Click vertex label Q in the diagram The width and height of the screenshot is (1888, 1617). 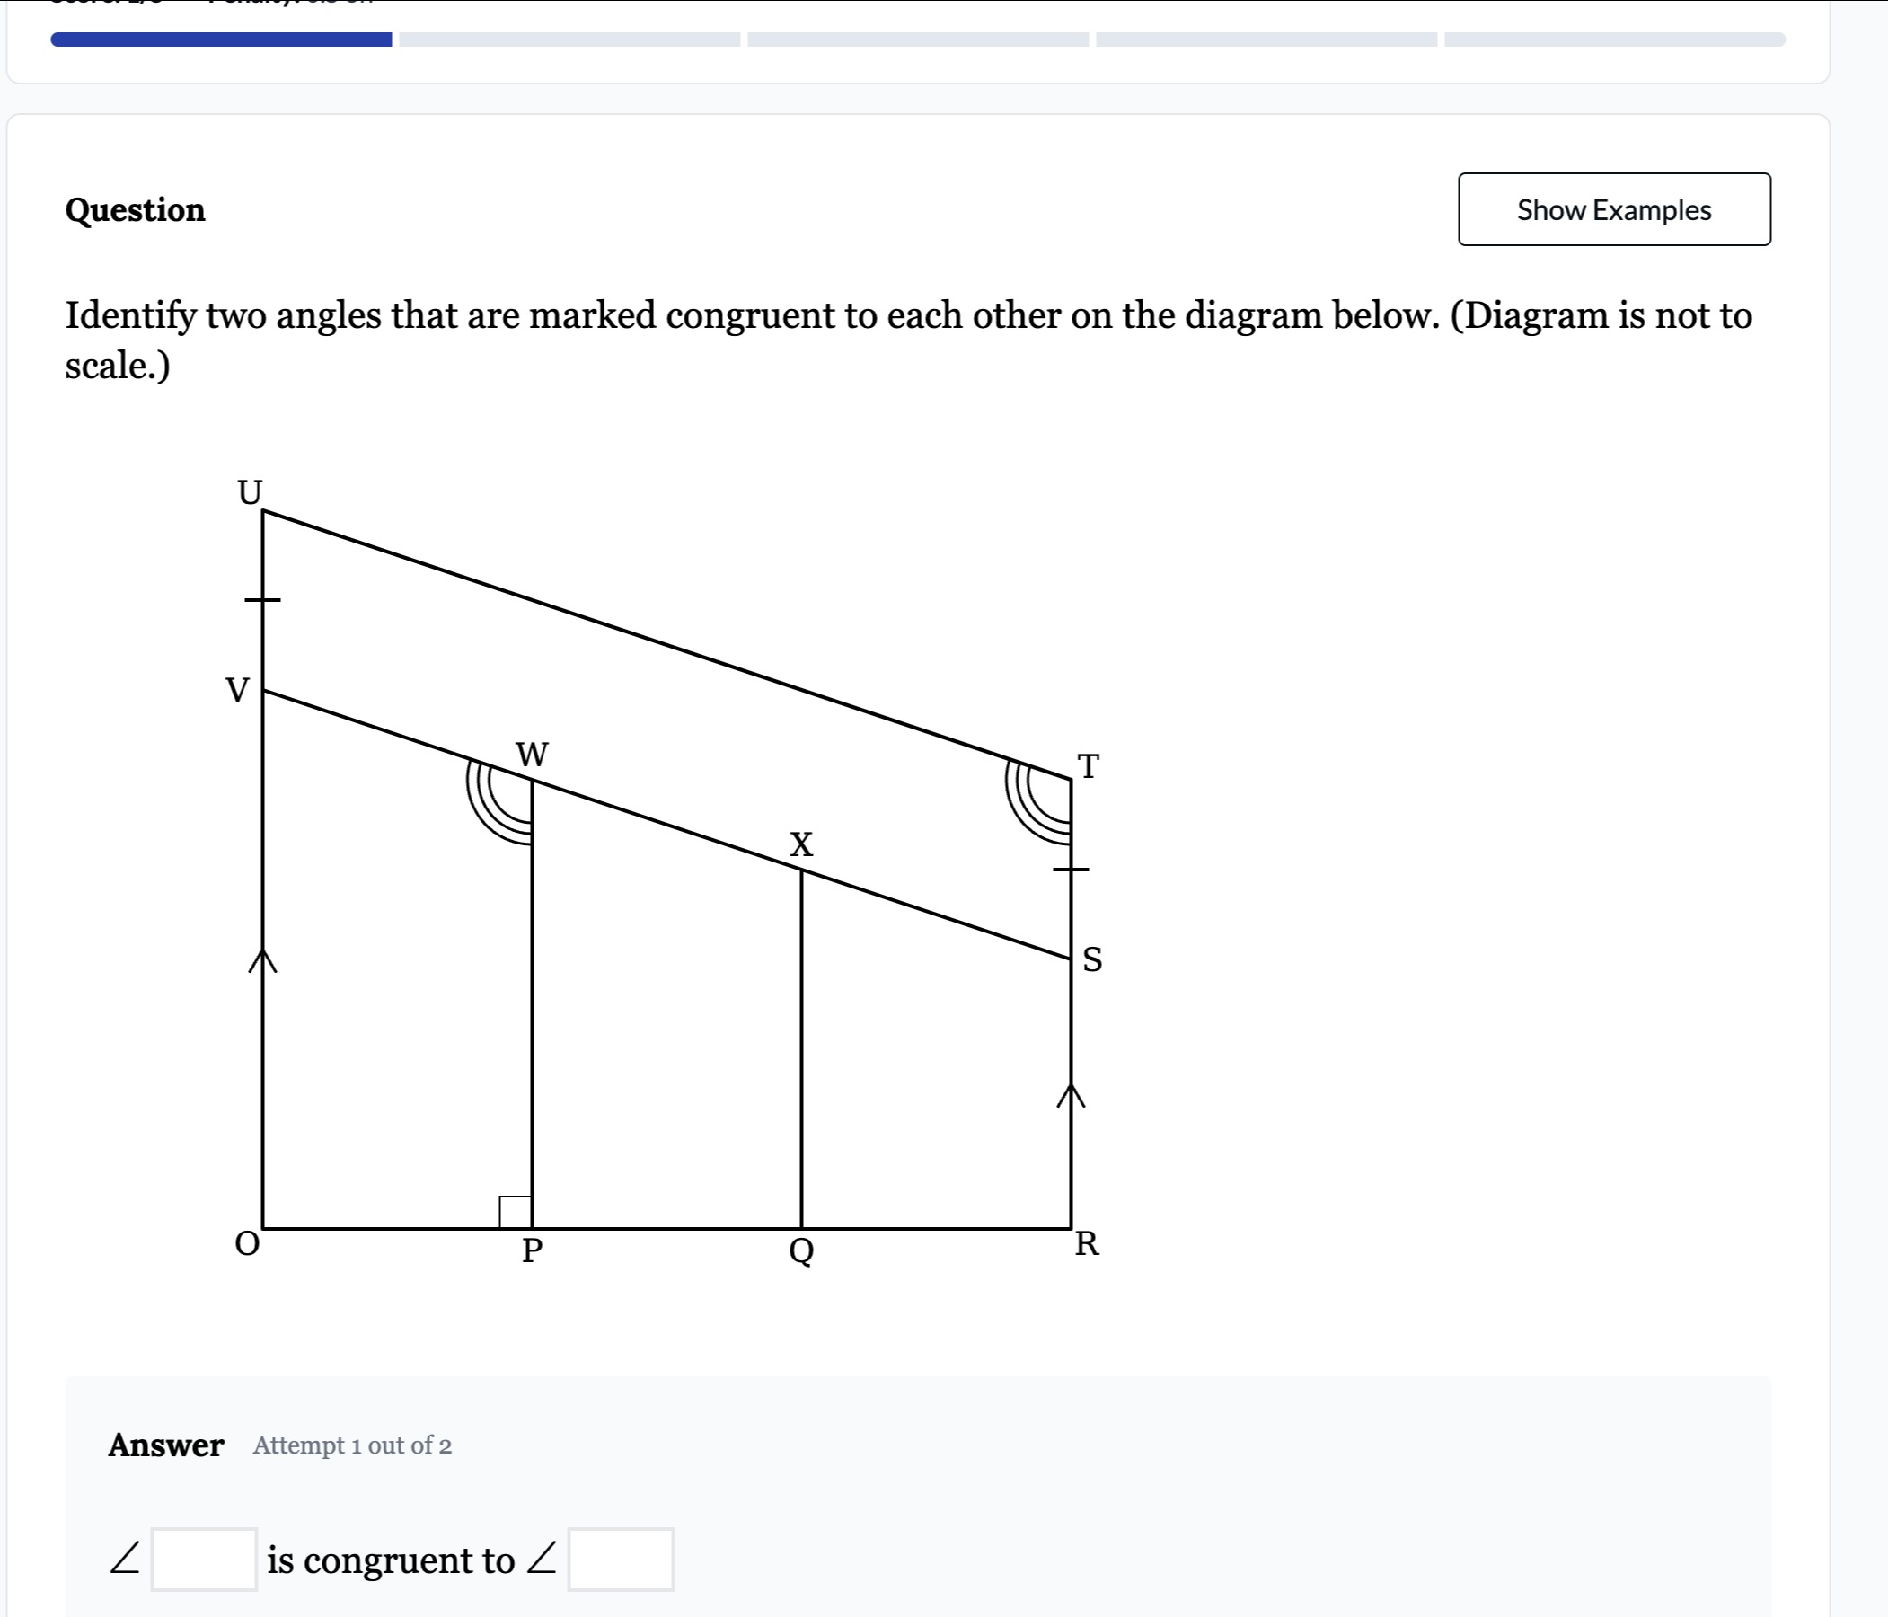801,1250
